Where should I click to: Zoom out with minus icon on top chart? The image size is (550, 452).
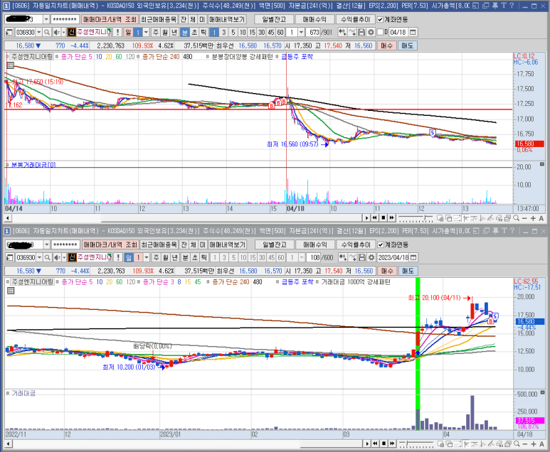(x=524, y=218)
